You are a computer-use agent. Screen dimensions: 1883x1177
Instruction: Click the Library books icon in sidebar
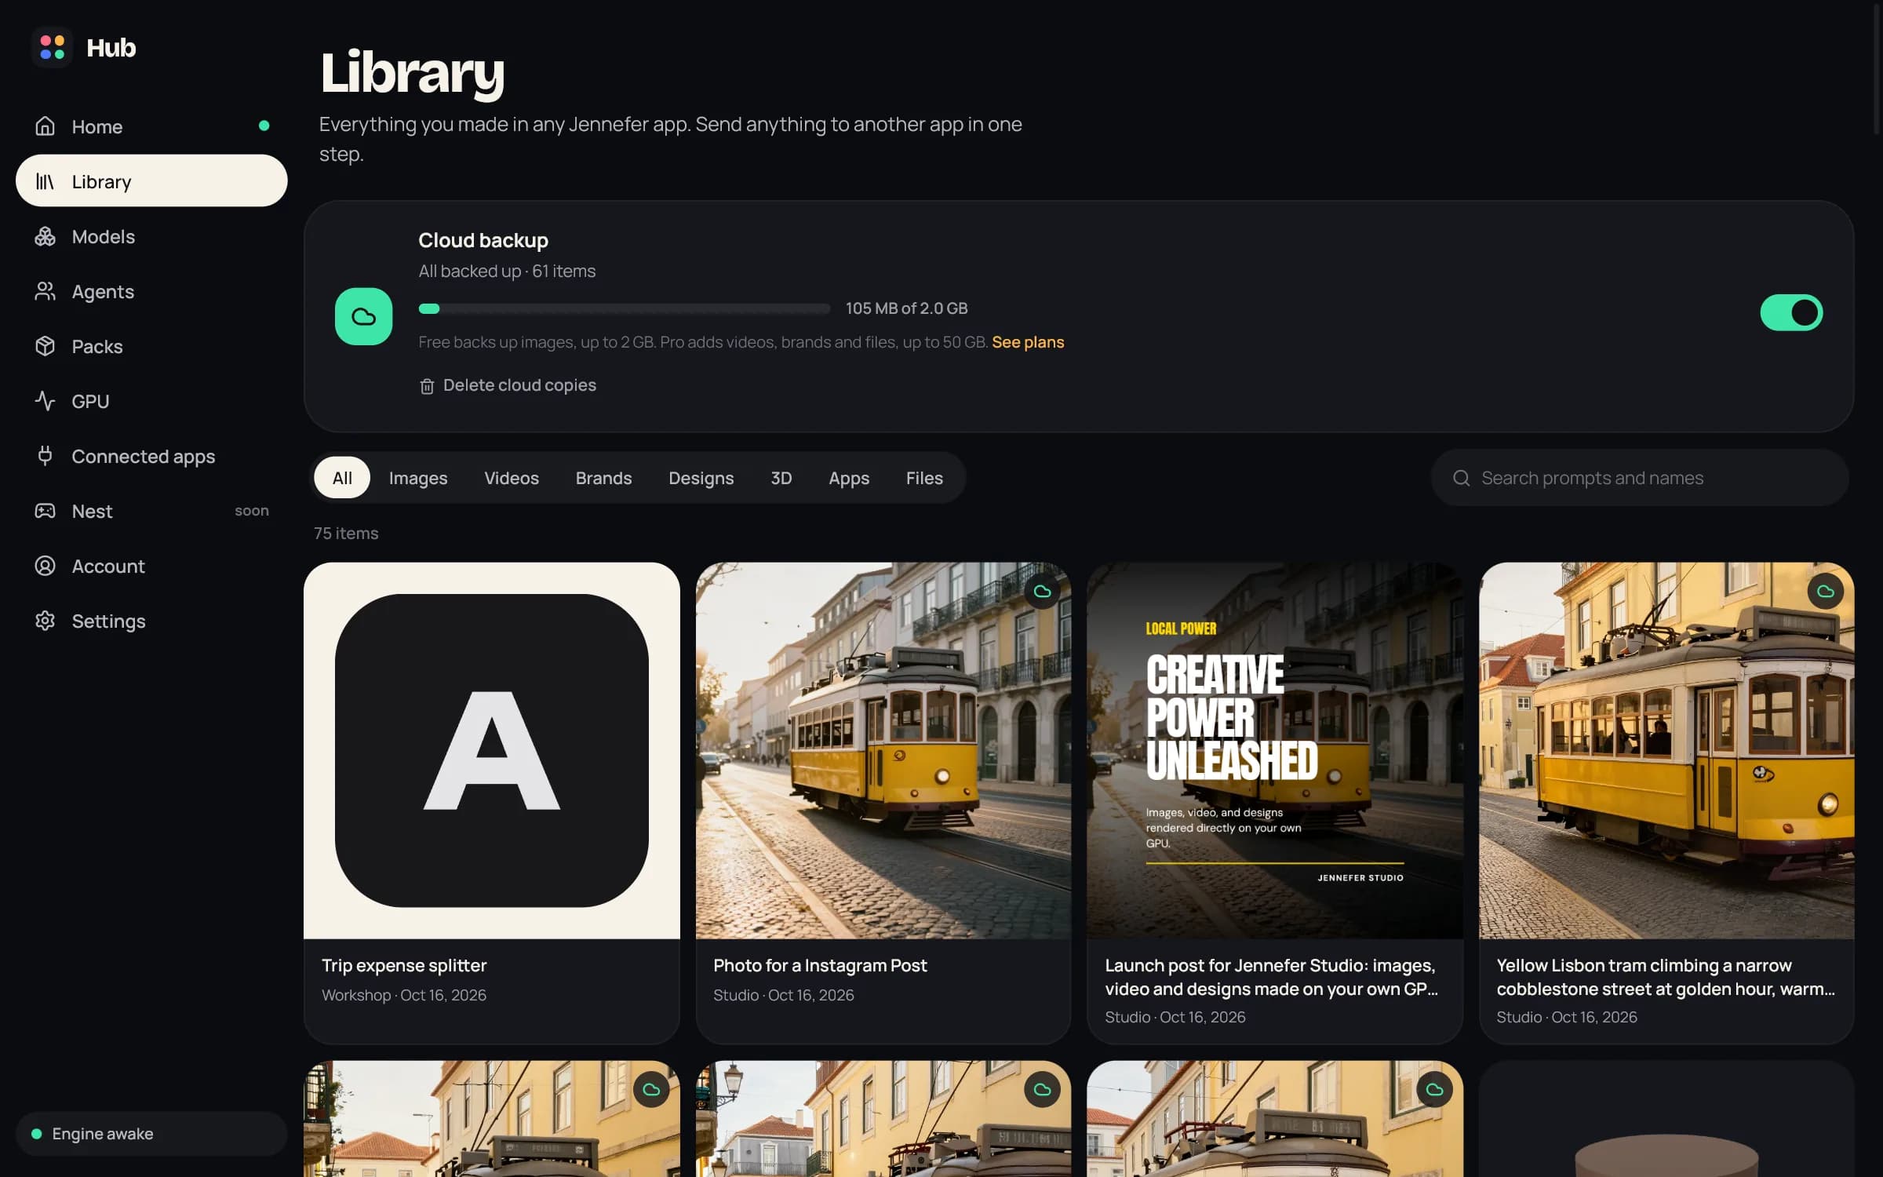point(45,181)
